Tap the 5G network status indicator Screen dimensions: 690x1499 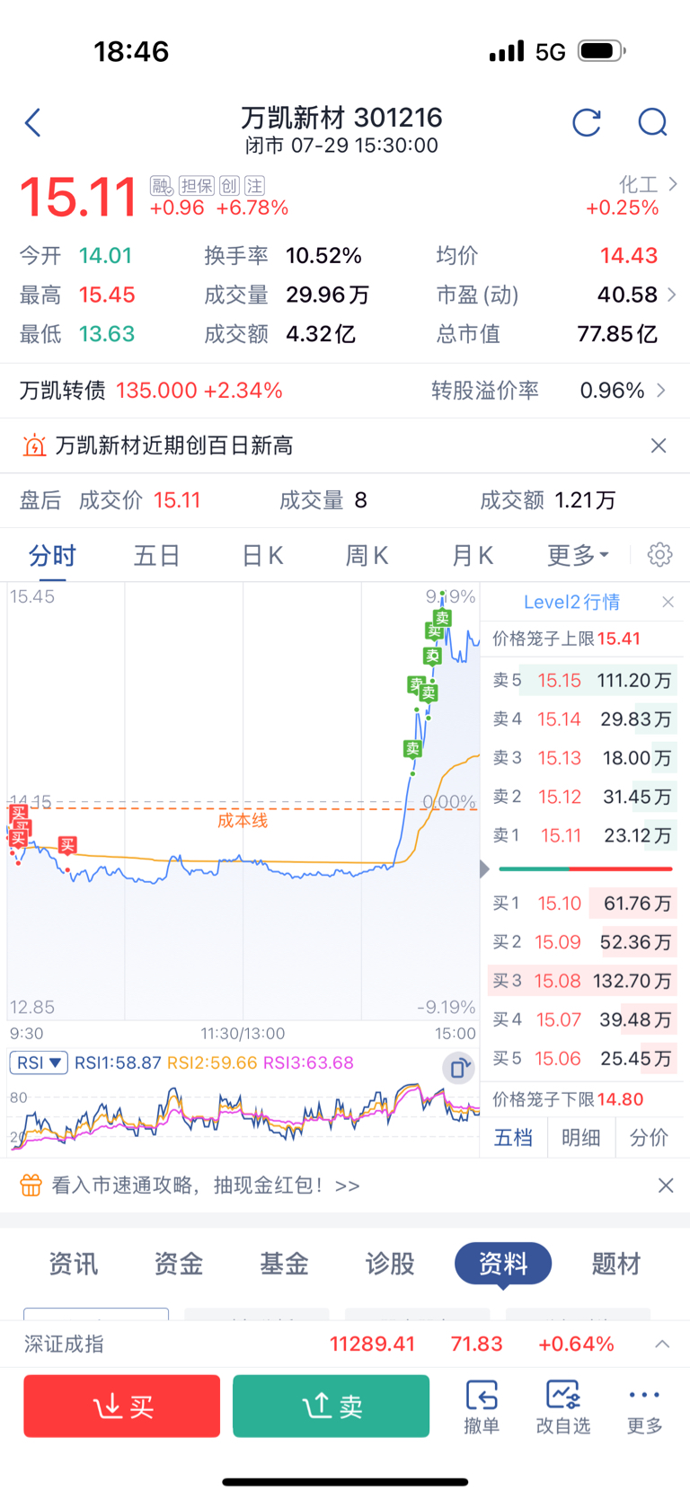click(x=551, y=52)
